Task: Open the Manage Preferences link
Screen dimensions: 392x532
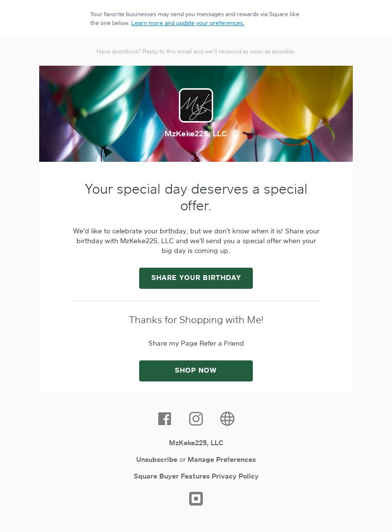Action: 221,459
